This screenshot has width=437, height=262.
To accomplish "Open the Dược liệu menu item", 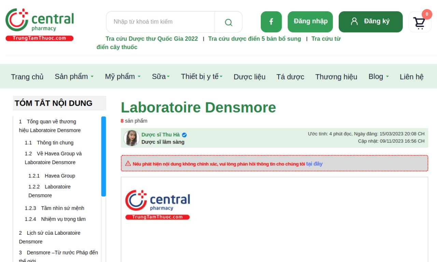I will click(250, 77).
